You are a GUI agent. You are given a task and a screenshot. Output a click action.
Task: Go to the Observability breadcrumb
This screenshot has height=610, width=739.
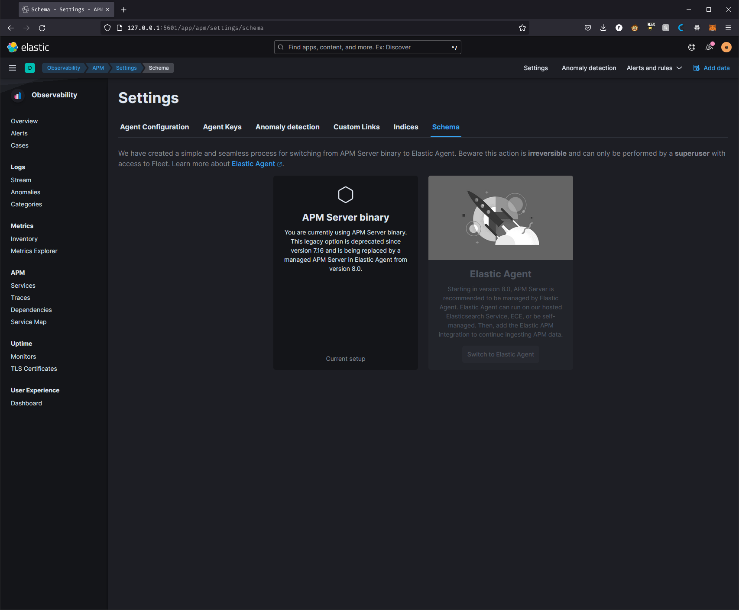point(64,68)
